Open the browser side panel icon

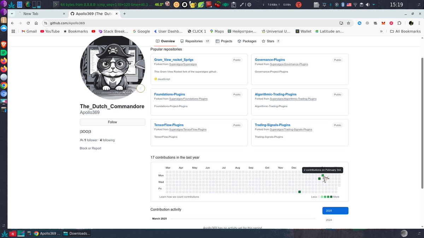tap(341, 23)
